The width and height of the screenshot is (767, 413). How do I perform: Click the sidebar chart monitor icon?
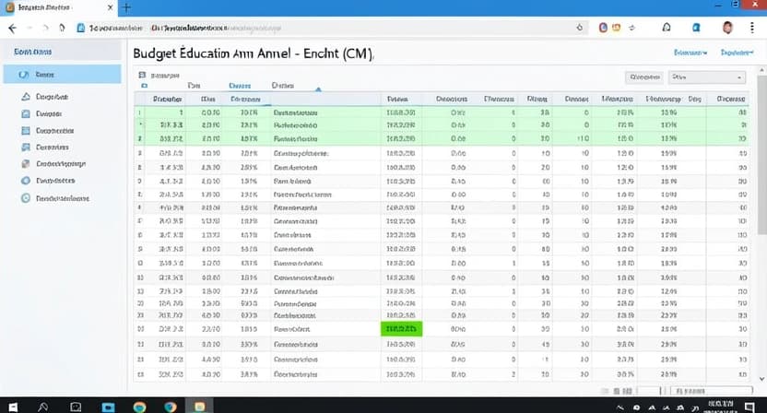26,147
